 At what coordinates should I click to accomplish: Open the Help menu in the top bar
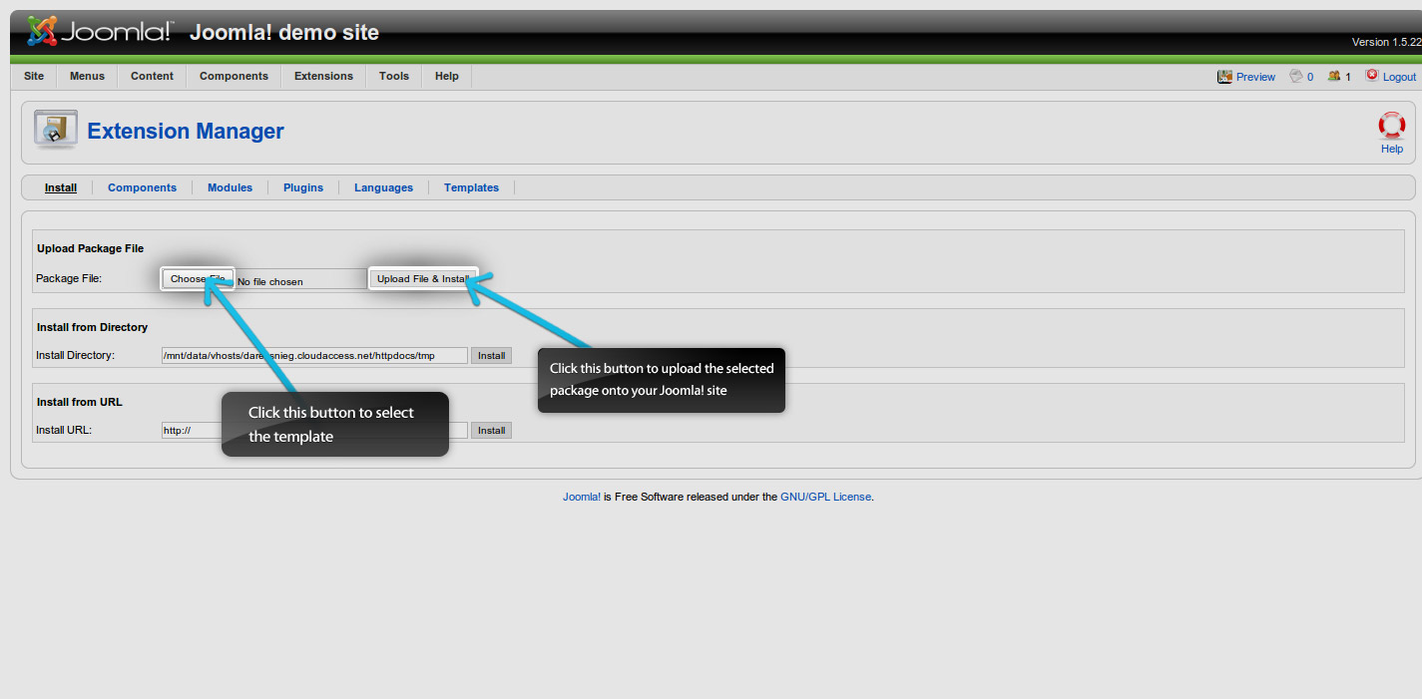click(x=447, y=76)
